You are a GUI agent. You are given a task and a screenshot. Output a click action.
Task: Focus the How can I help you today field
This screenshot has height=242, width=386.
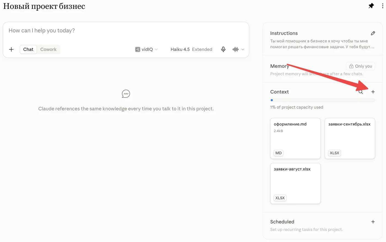[126, 31]
